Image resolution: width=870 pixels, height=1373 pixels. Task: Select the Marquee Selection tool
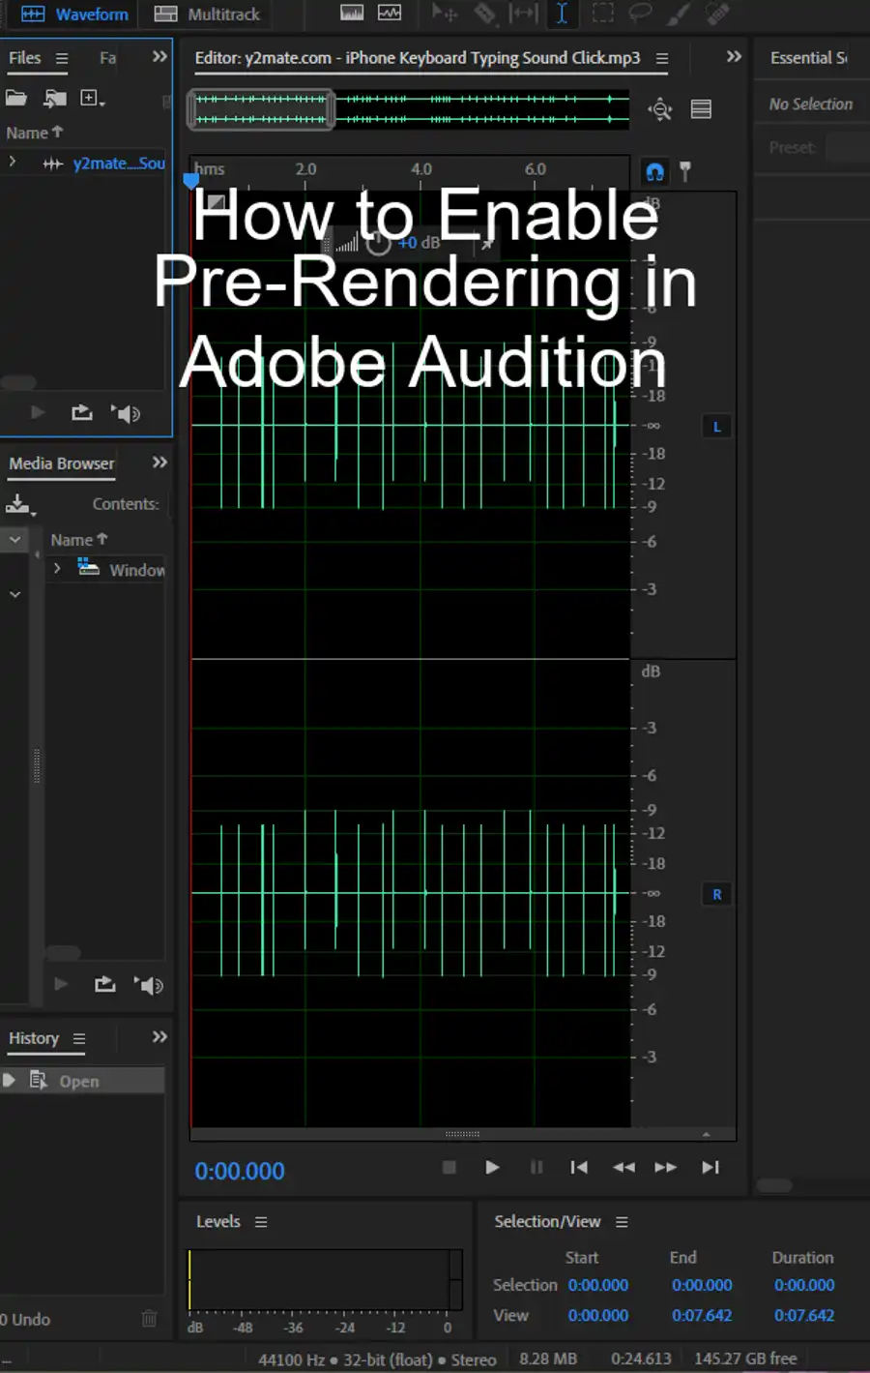point(602,14)
